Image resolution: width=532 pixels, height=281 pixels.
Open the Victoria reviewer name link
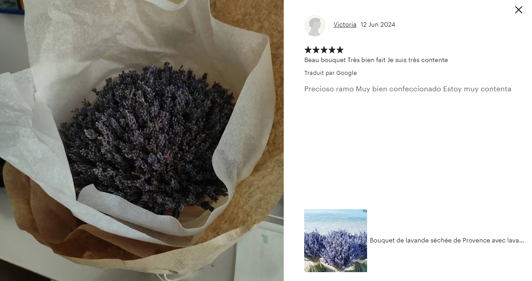click(x=345, y=24)
